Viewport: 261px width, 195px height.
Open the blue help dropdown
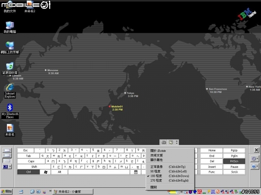coord(254,166)
